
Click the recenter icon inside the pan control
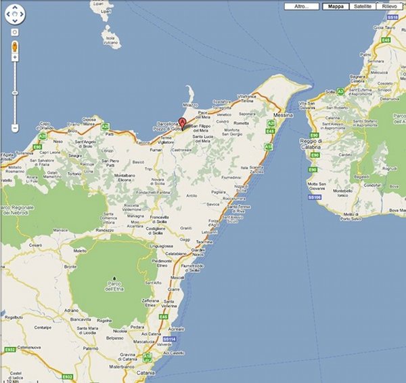point(15,14)
